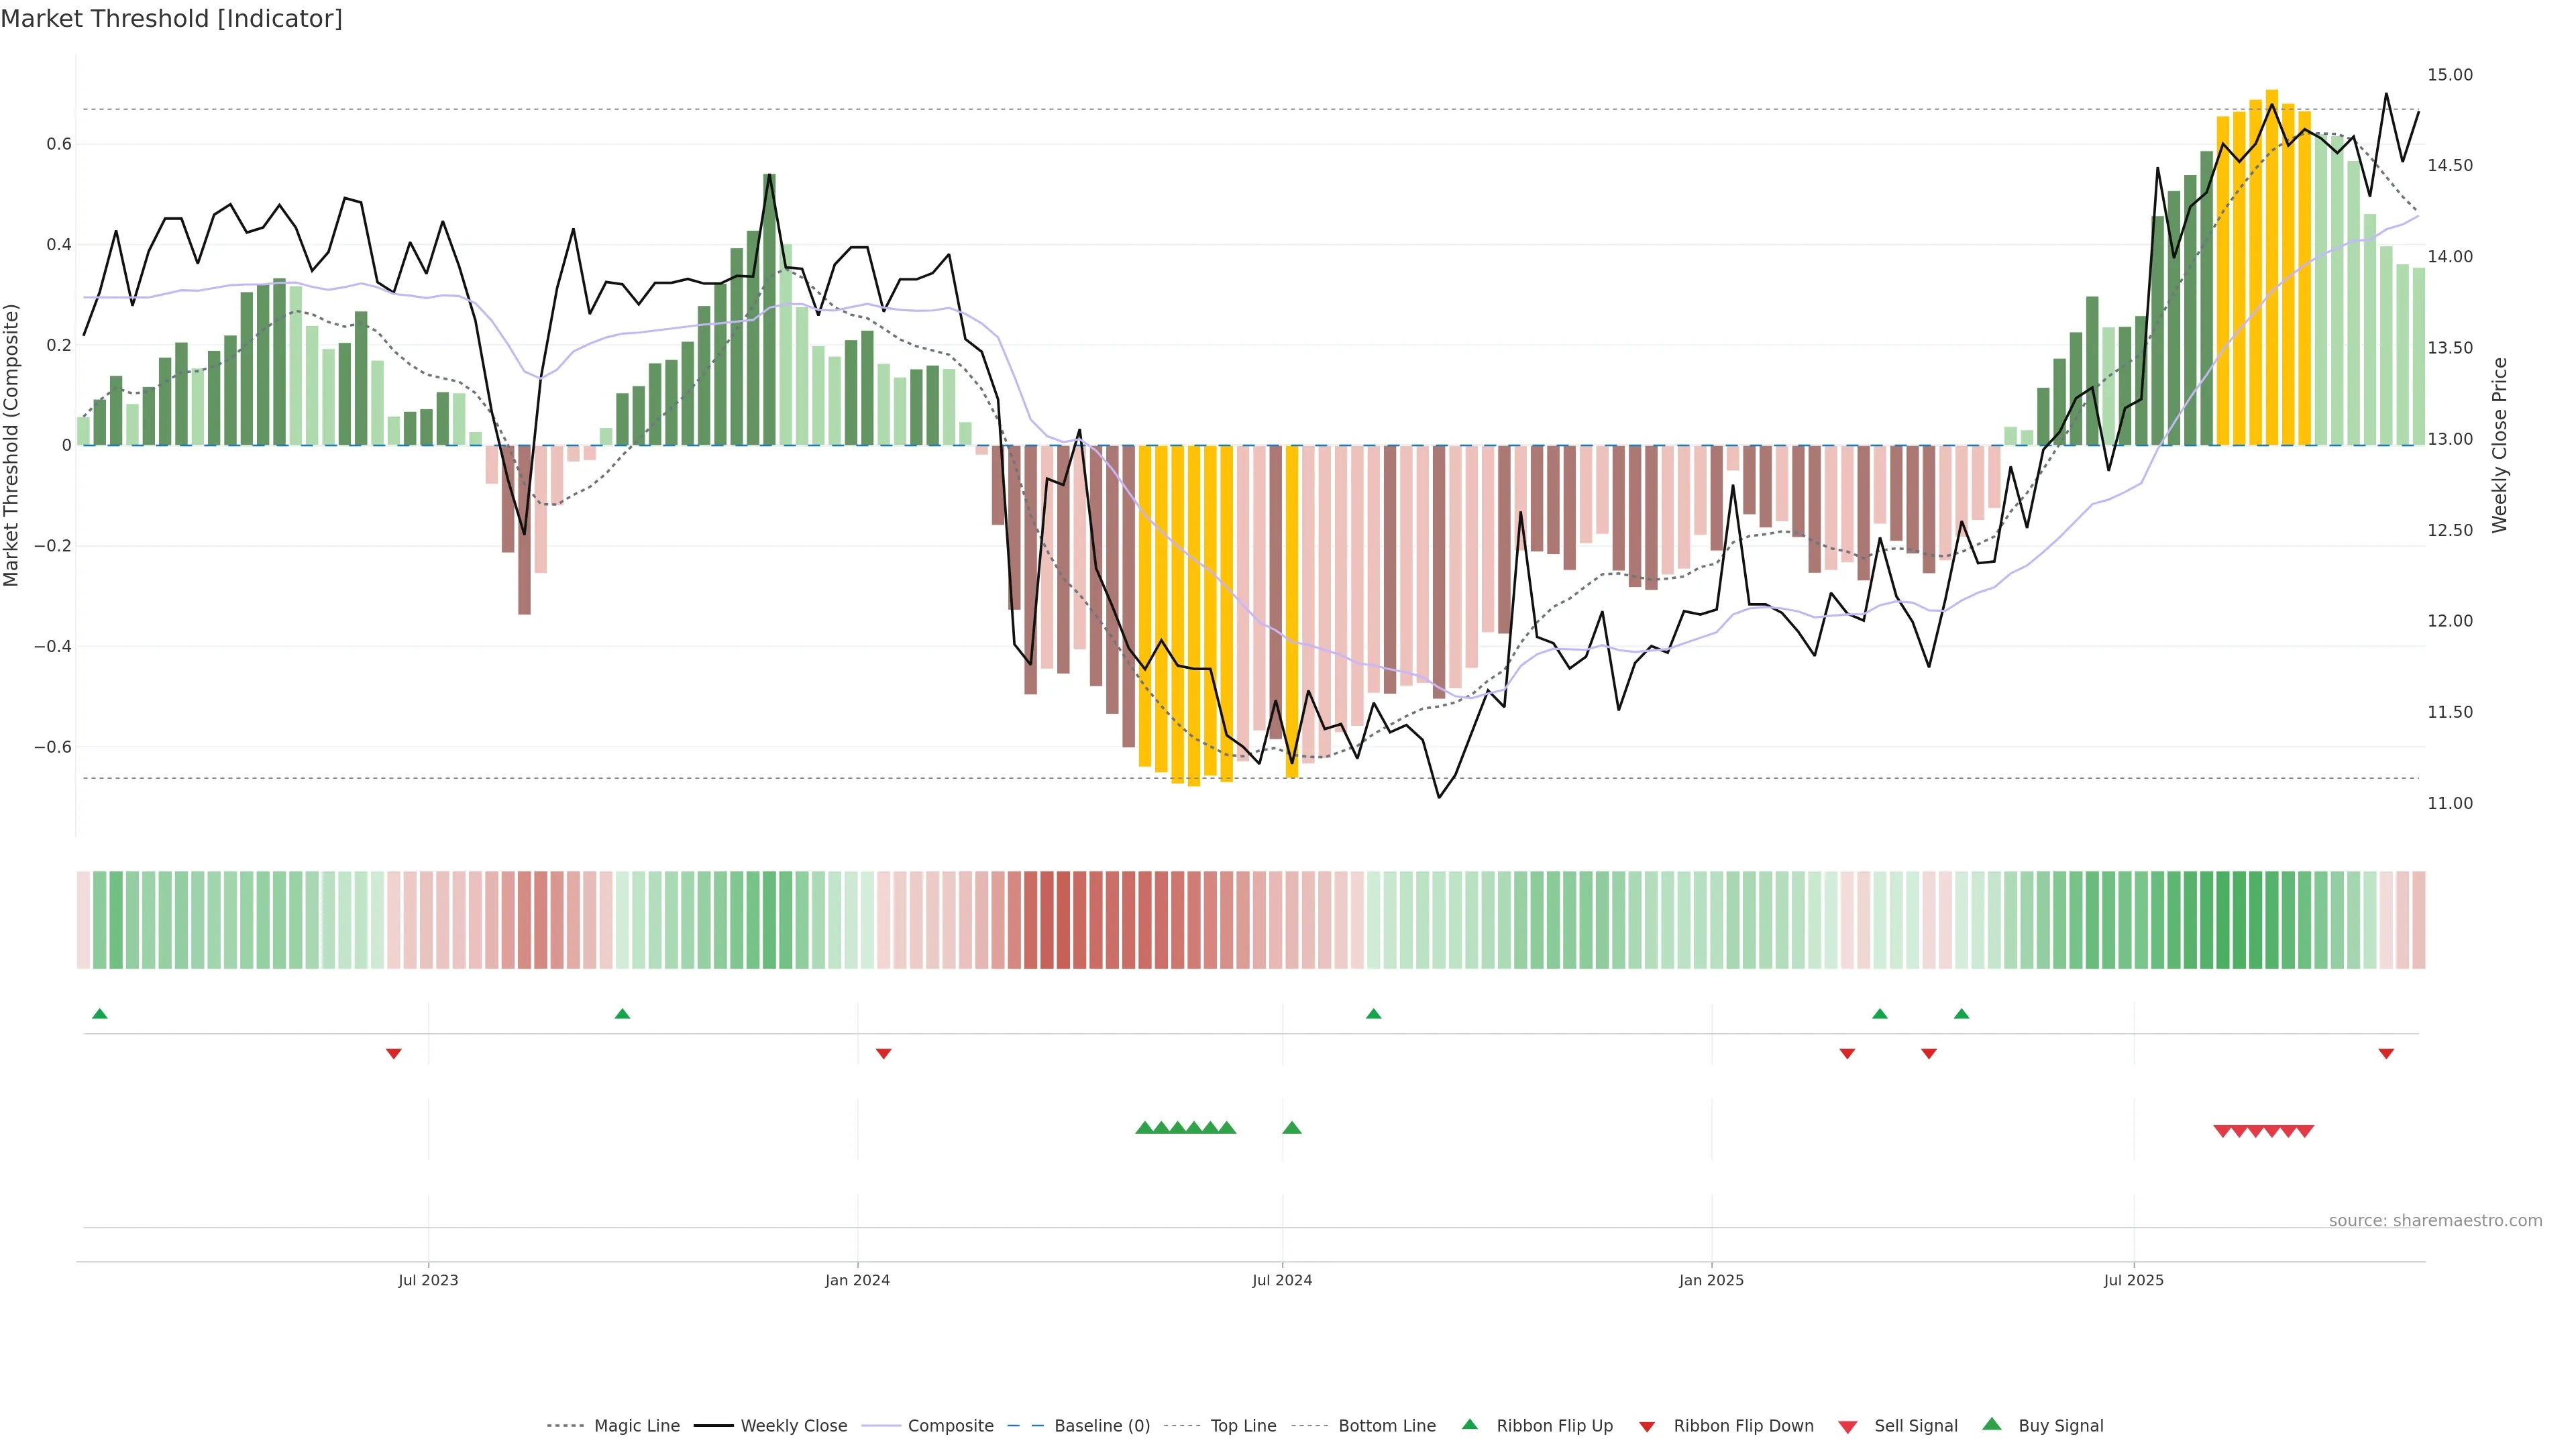Screen dimensions: 2576x1449
Task: Click the Jul 2023 x-axis label
Action: click(428, 1280)
